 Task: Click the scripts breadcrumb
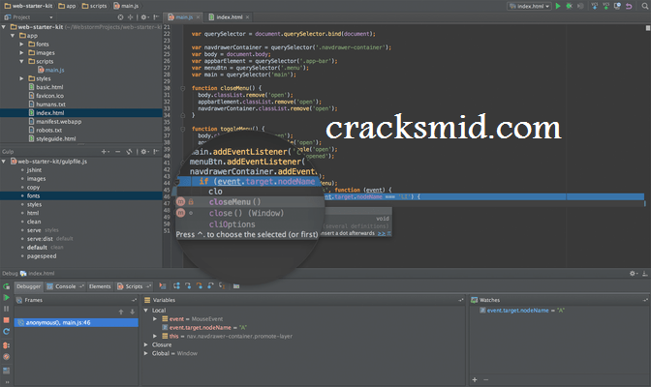pyautogui.click(x=95, y=6)
